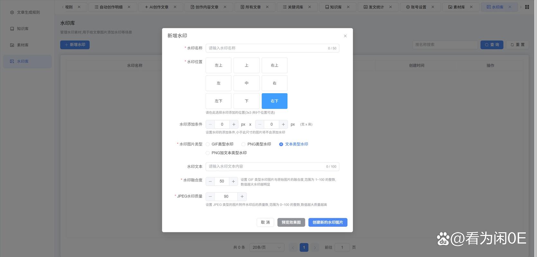Open the tab grid menu icon

(527, 7)
